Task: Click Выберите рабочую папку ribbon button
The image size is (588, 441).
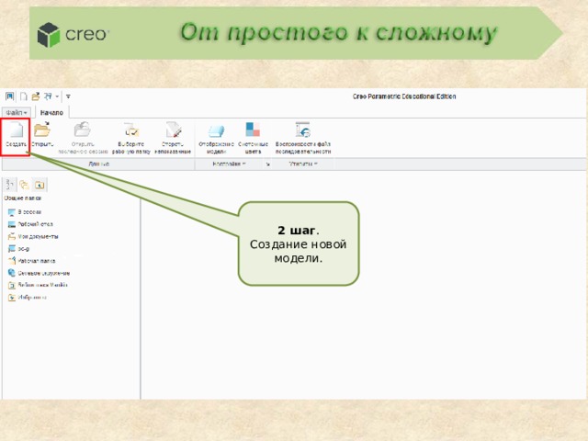Action: coord(131,138)
